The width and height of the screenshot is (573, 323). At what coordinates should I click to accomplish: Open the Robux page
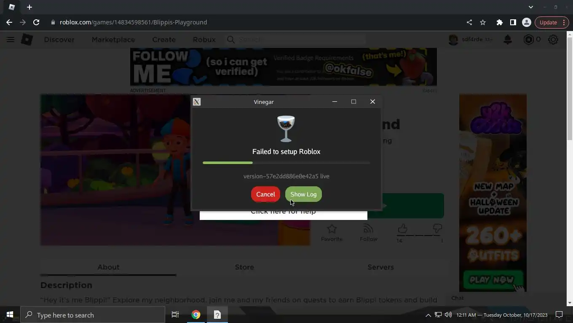coord(204,40)
